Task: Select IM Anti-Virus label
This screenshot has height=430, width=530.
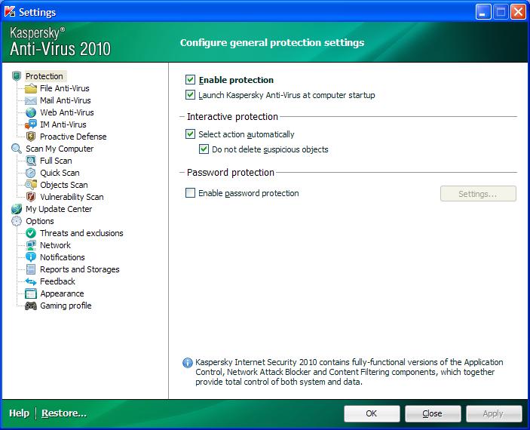Action: (x=63, y=124)
